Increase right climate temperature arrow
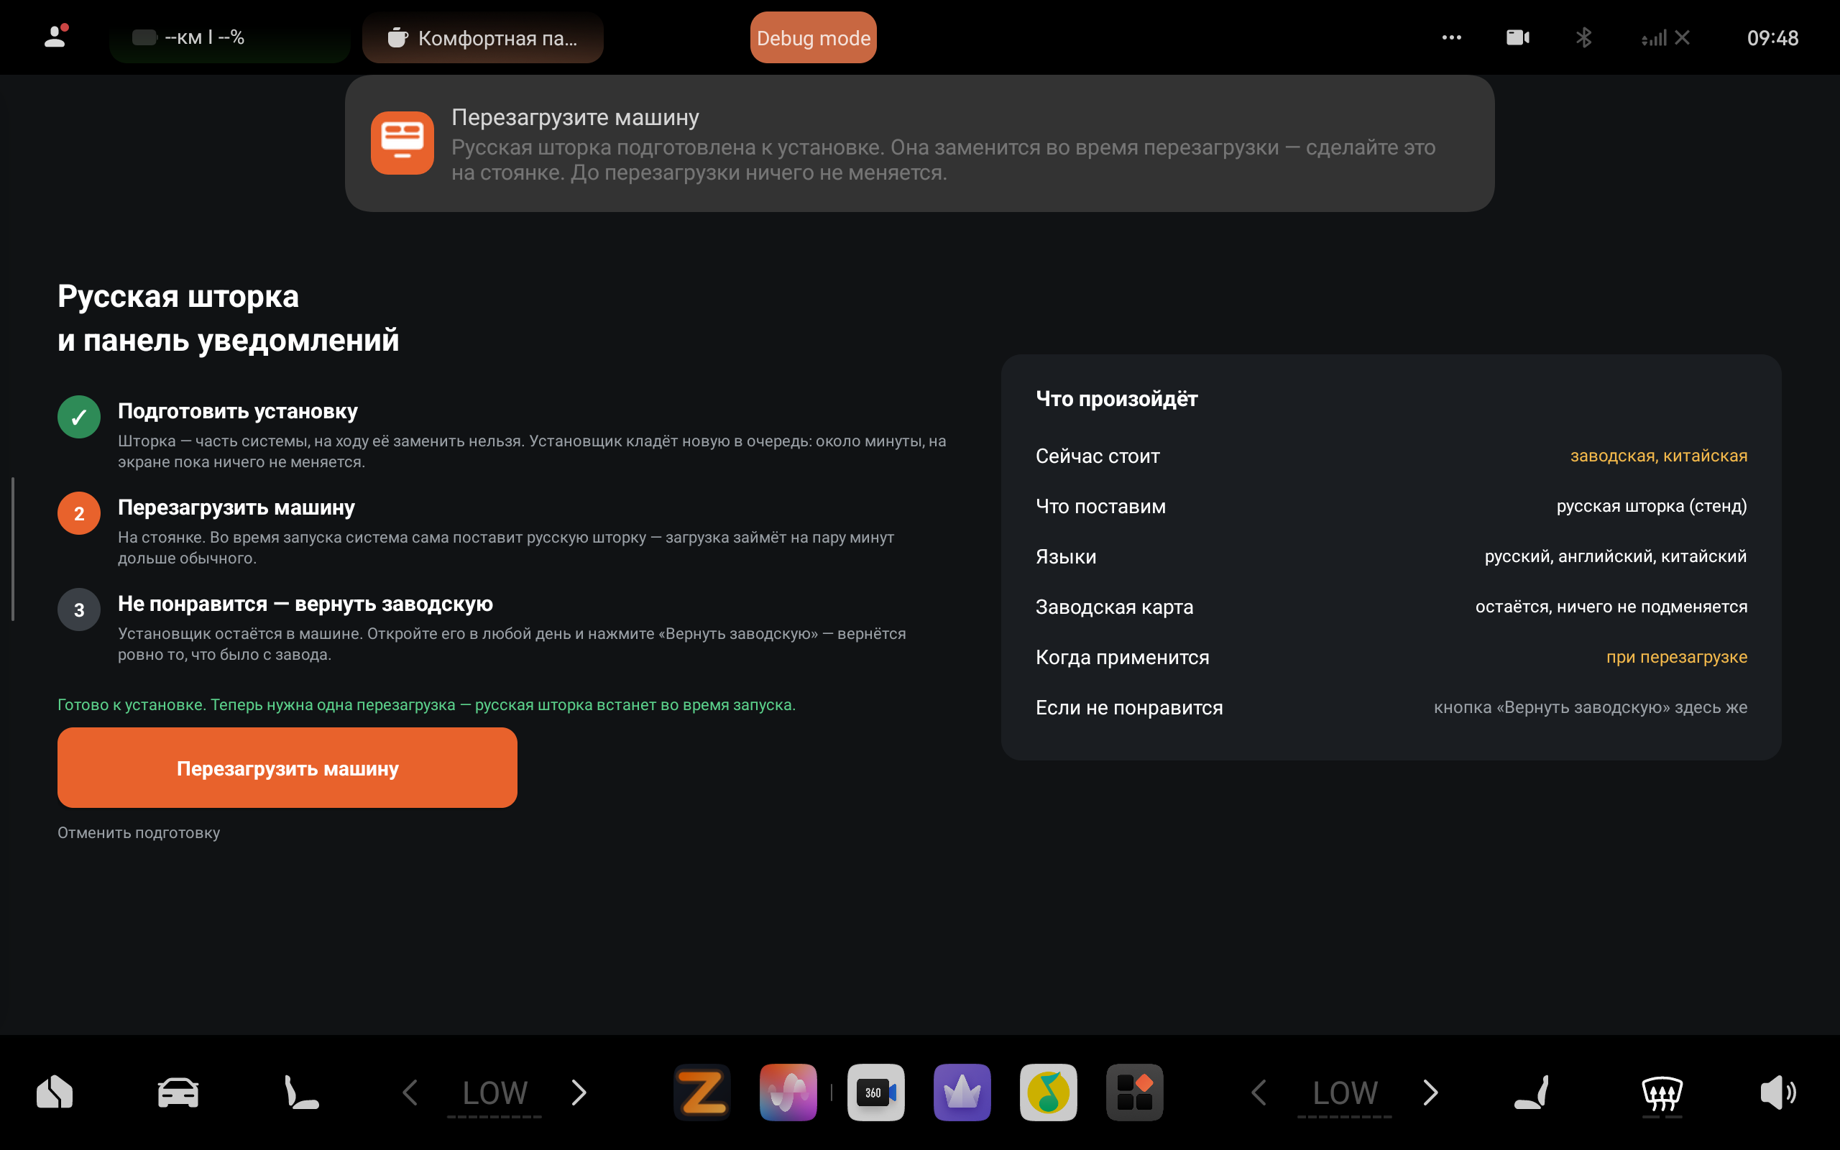Viewport: 1840px width, 1150px height. pos(1430,1092)
